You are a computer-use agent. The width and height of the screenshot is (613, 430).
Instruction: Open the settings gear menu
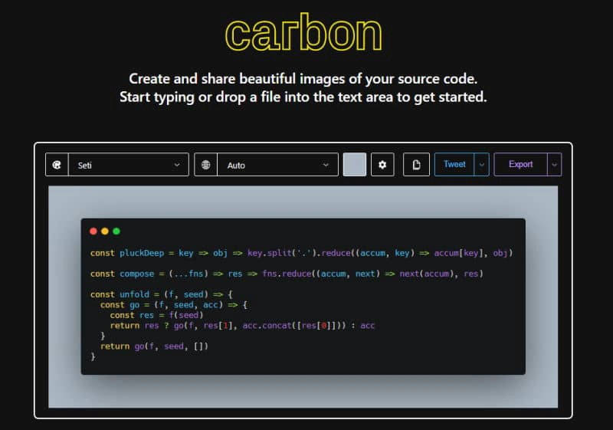[x=382, y=165]
